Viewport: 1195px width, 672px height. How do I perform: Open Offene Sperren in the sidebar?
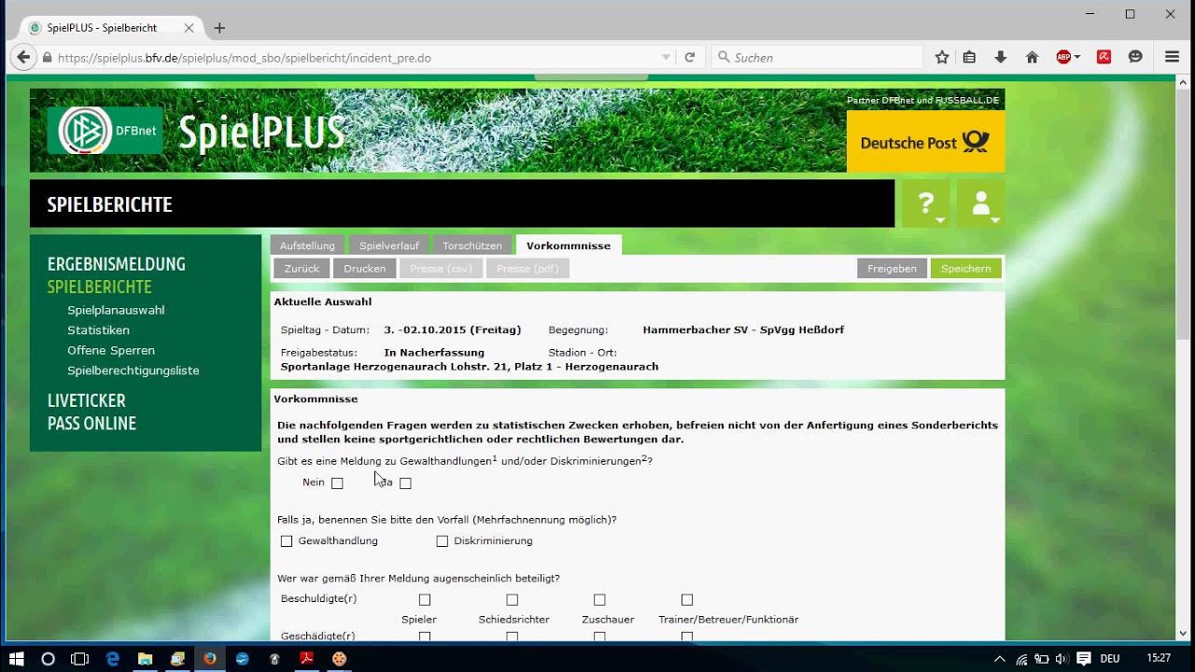111,350
